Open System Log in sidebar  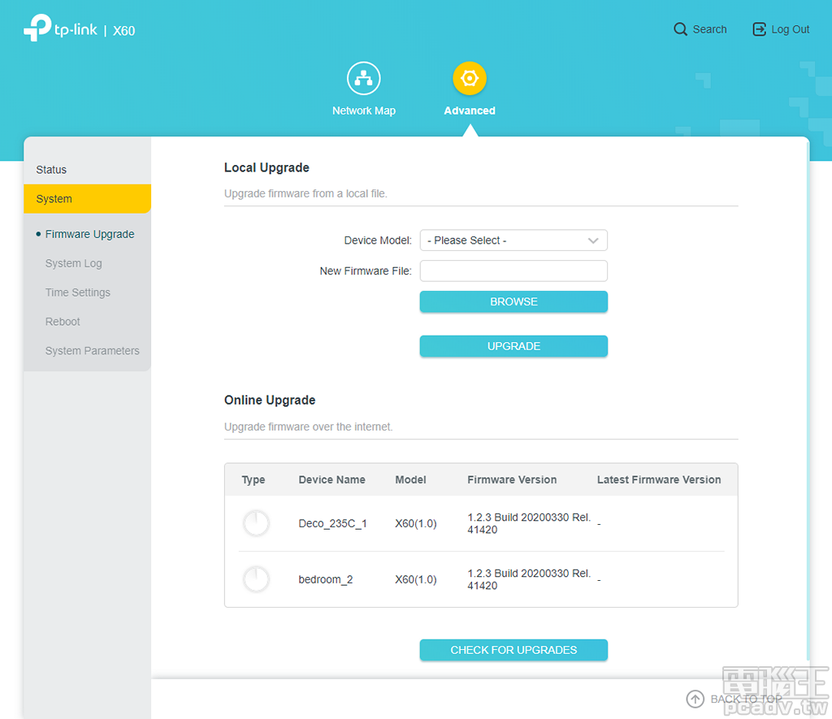(73, 263)
